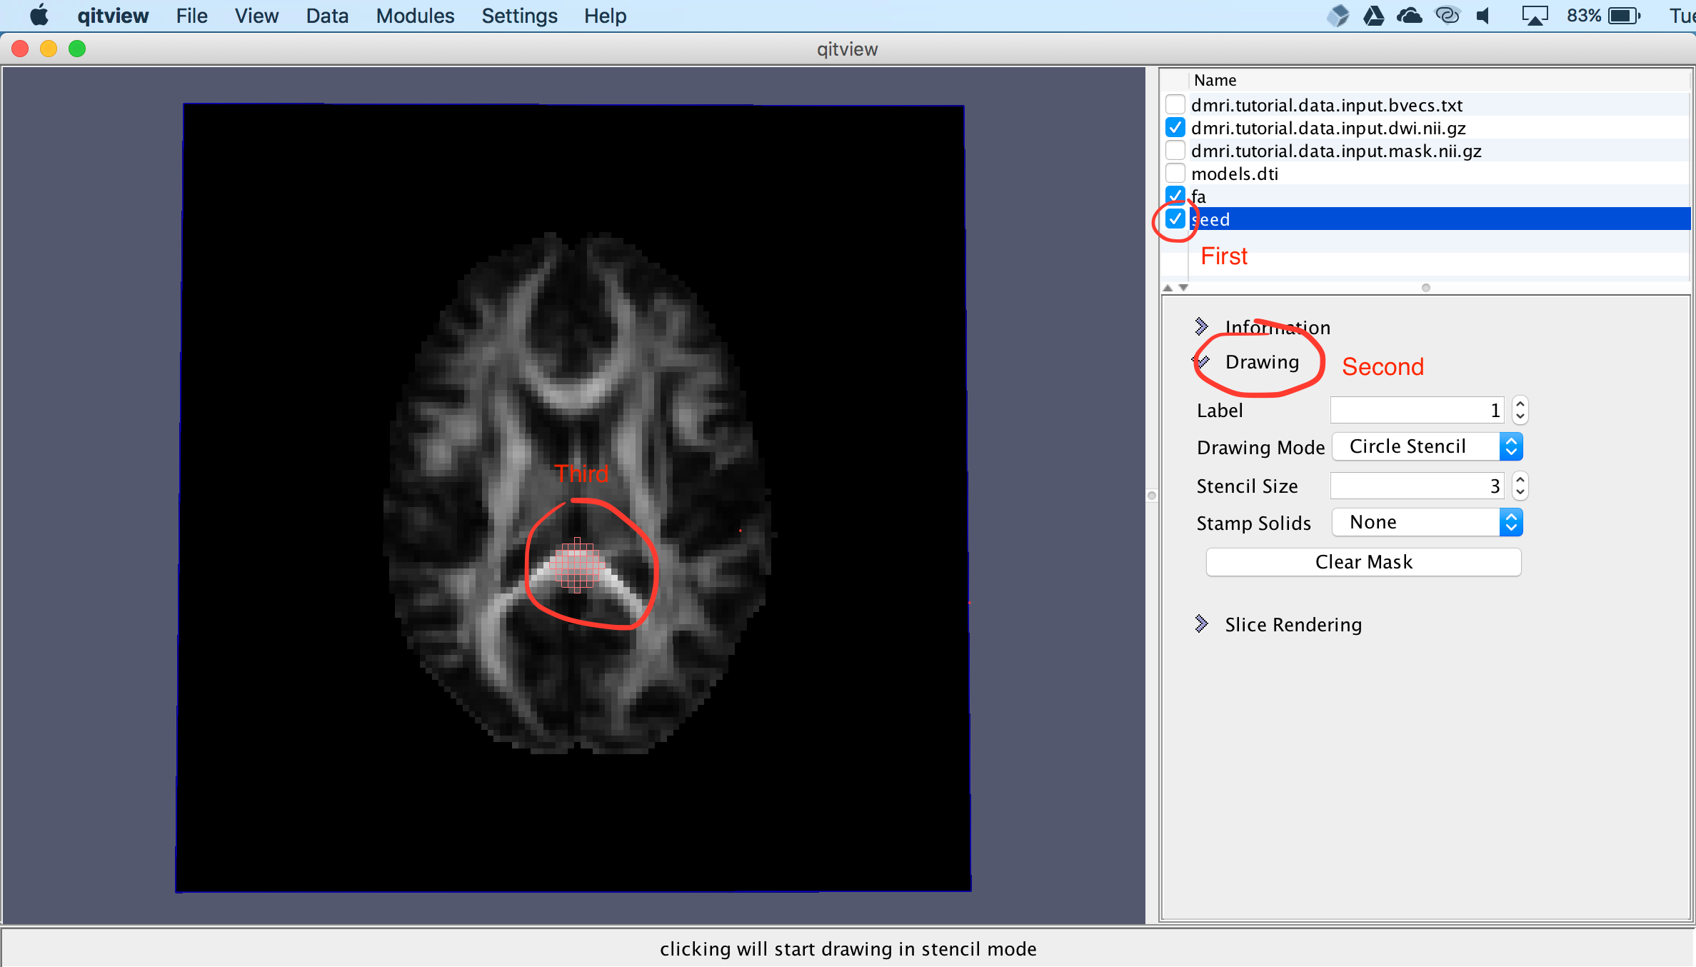Screen dimensions: 1696x967
Task: Open the Apple menu icon
Action: pyautogui.click(x=39, y=16)
